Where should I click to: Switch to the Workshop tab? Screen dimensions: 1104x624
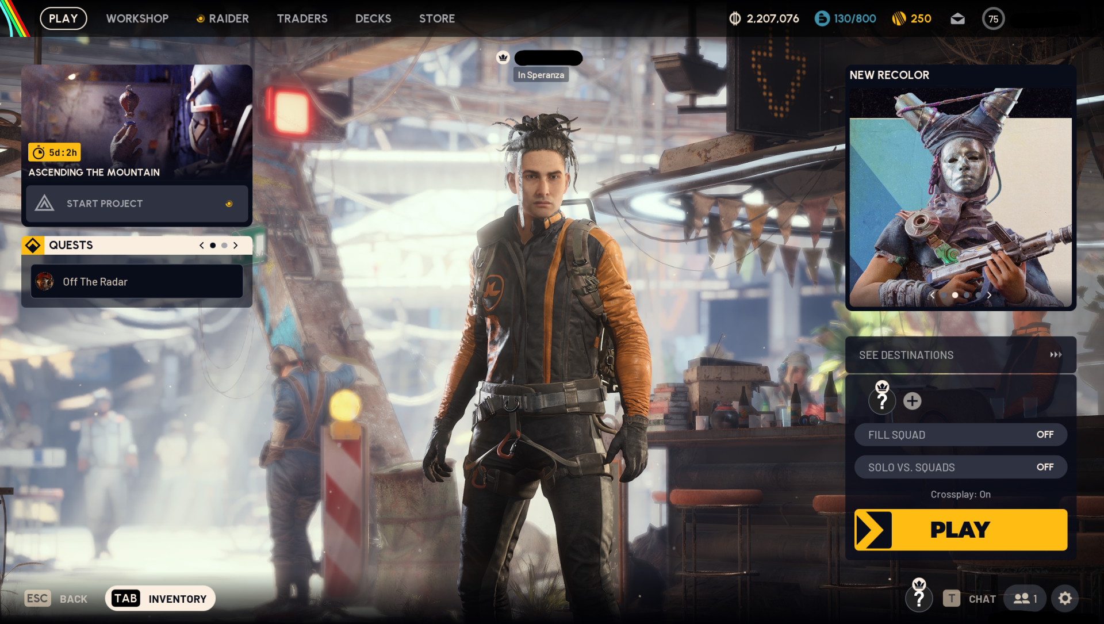coord(137,19)
